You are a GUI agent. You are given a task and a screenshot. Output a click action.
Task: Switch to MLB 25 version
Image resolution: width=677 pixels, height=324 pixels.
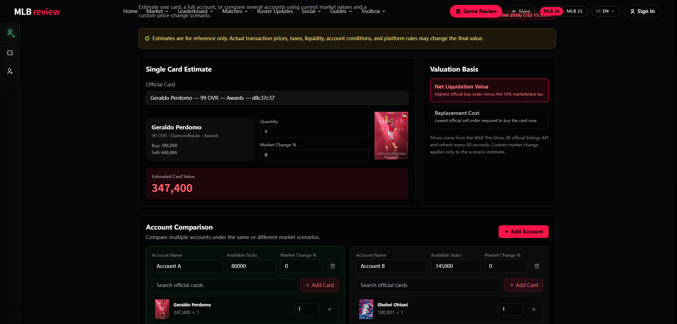[x=574, y=11]
